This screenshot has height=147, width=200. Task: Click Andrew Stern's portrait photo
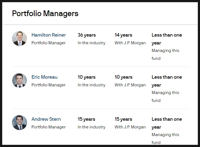[20, 122]
